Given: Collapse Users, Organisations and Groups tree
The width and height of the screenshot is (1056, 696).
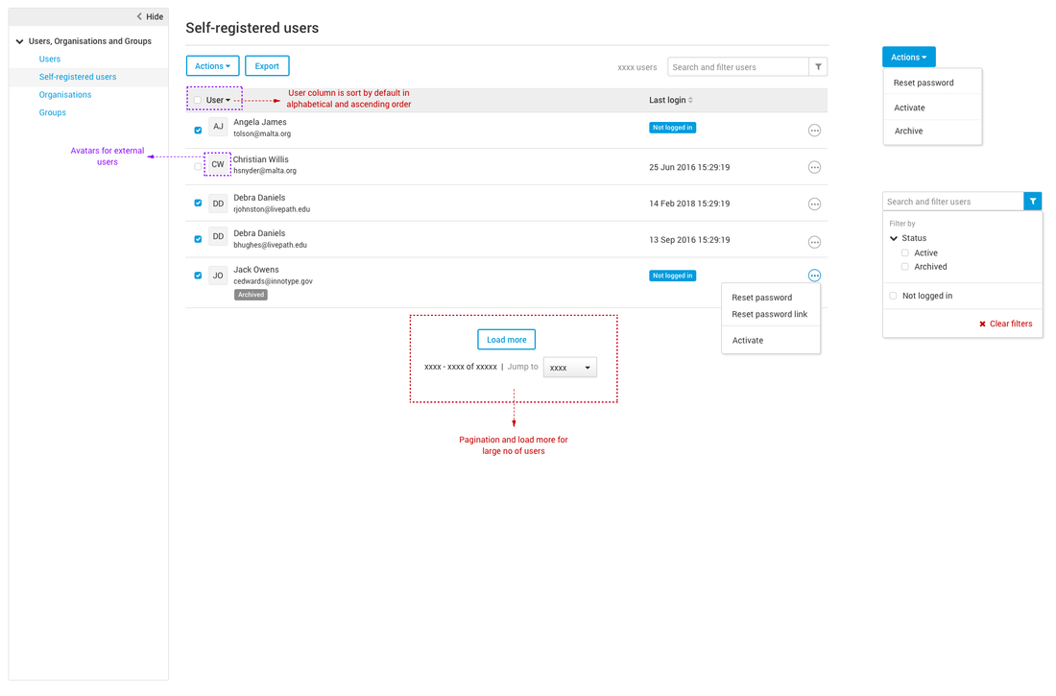Looking at the screenshot, I should [19, 41].
